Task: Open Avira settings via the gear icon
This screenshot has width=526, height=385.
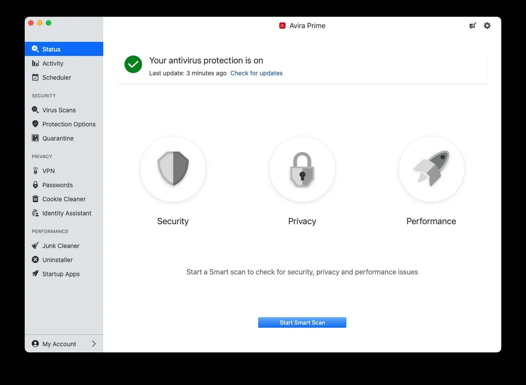Action: click(487, 26)
